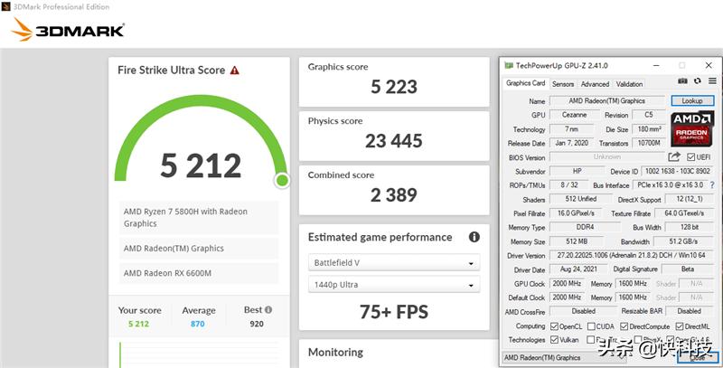The image size is (723, 368).
Task: Switch to the Validation tab
Action: [629, 84]
